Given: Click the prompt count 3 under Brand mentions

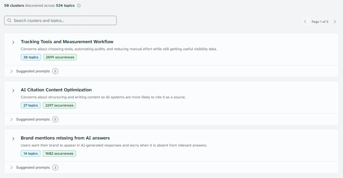Looking at the screenshot, I should click(x=55, y=167).
